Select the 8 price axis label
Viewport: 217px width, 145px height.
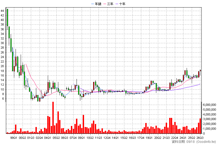pyautogui.click(x=3, y=94)
